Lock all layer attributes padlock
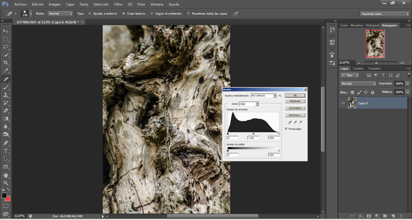 [373, 92]
